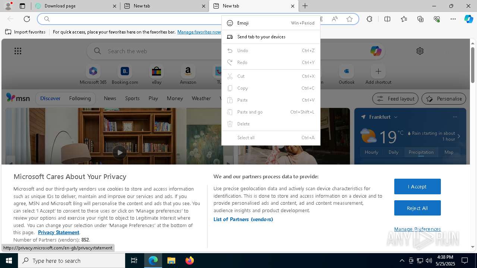Open eBay shortcut

tap(157, 75)
